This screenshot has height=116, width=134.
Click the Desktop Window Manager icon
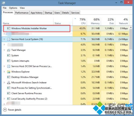[9, 77]
